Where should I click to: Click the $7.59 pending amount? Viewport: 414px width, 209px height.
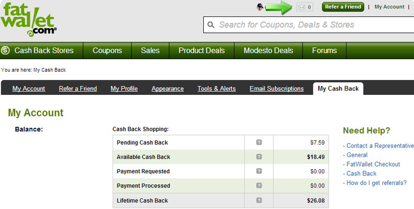click(x=318, y=142)
